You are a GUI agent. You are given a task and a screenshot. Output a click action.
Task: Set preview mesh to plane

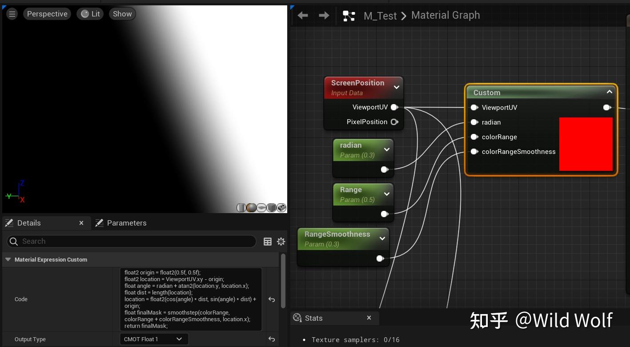pos(261,208)
